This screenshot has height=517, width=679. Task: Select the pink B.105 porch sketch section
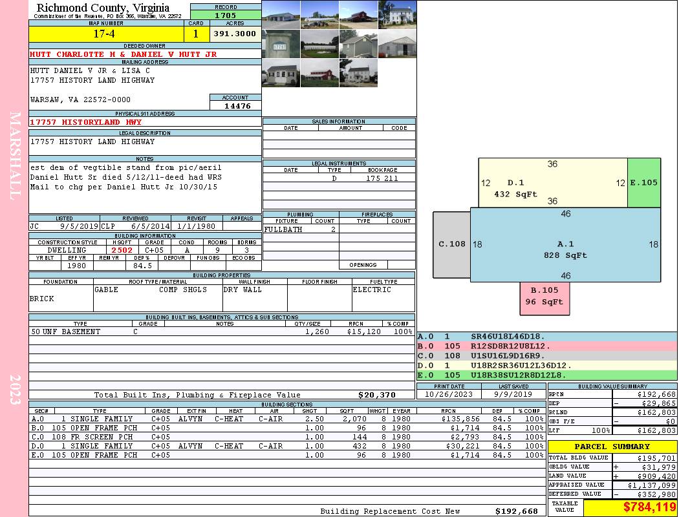coord(544,297)
